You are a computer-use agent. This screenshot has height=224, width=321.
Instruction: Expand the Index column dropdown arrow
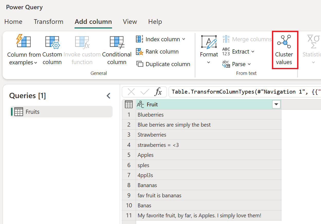click(x=184, y=39)
